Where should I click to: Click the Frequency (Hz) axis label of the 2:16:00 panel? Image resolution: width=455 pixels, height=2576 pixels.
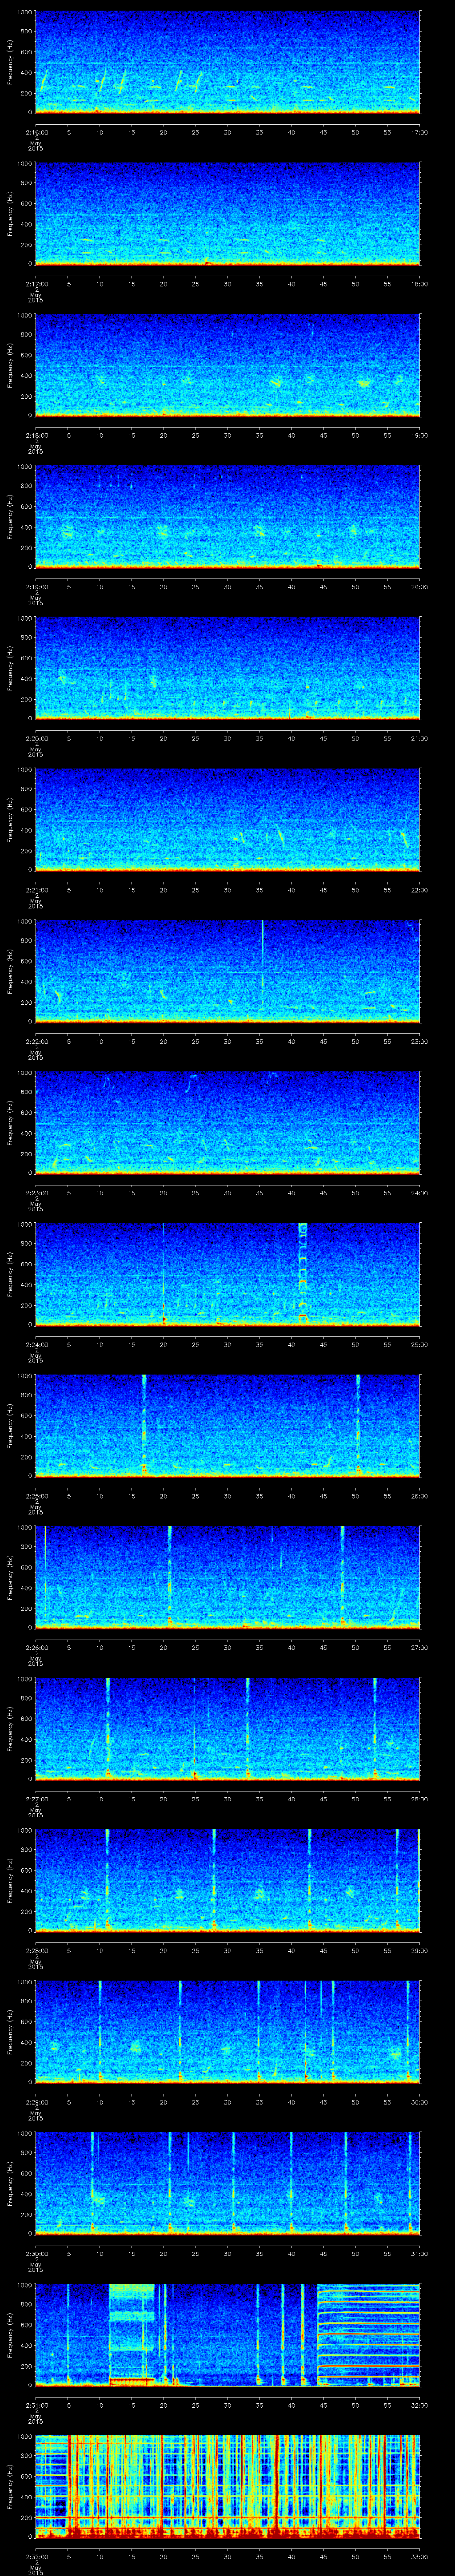(x=10, y=62)
